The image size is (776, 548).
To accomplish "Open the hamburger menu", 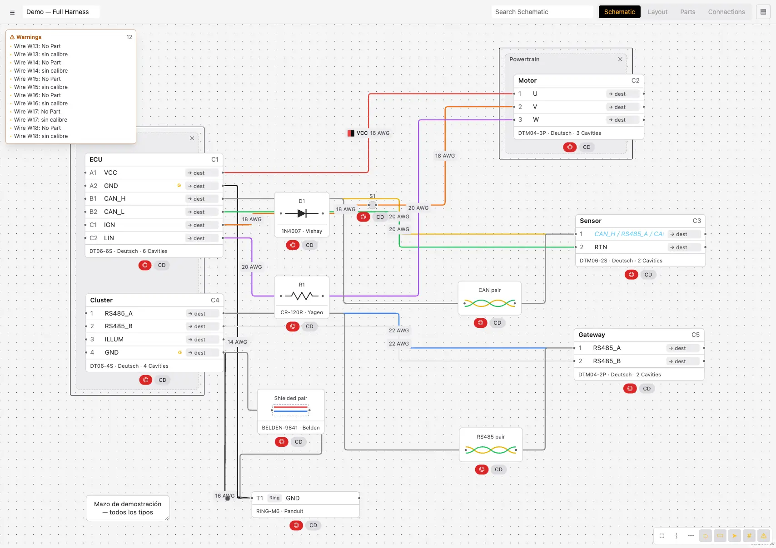I will (x=12, y=12).
